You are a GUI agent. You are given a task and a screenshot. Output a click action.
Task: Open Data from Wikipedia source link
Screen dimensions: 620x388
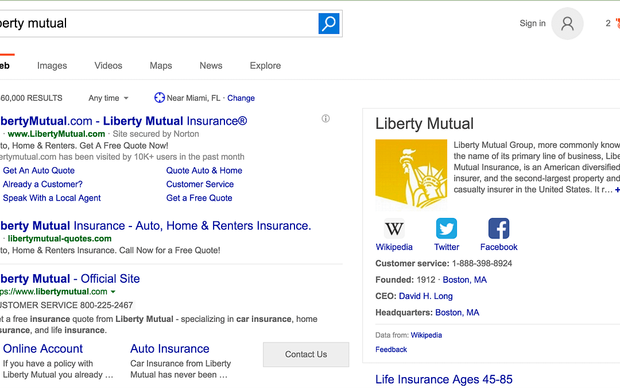tap(426, 335)
